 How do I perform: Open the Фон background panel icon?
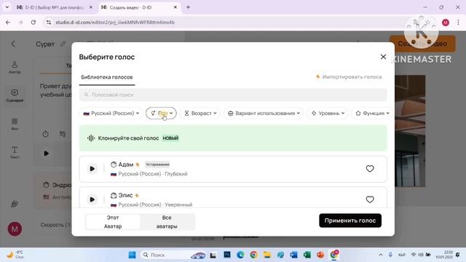[x=15, y=124]
